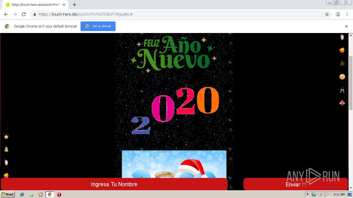Click the scrollbar up arrow
The height and width of the screenshot is (198, 353).
[x=351, y=35]
